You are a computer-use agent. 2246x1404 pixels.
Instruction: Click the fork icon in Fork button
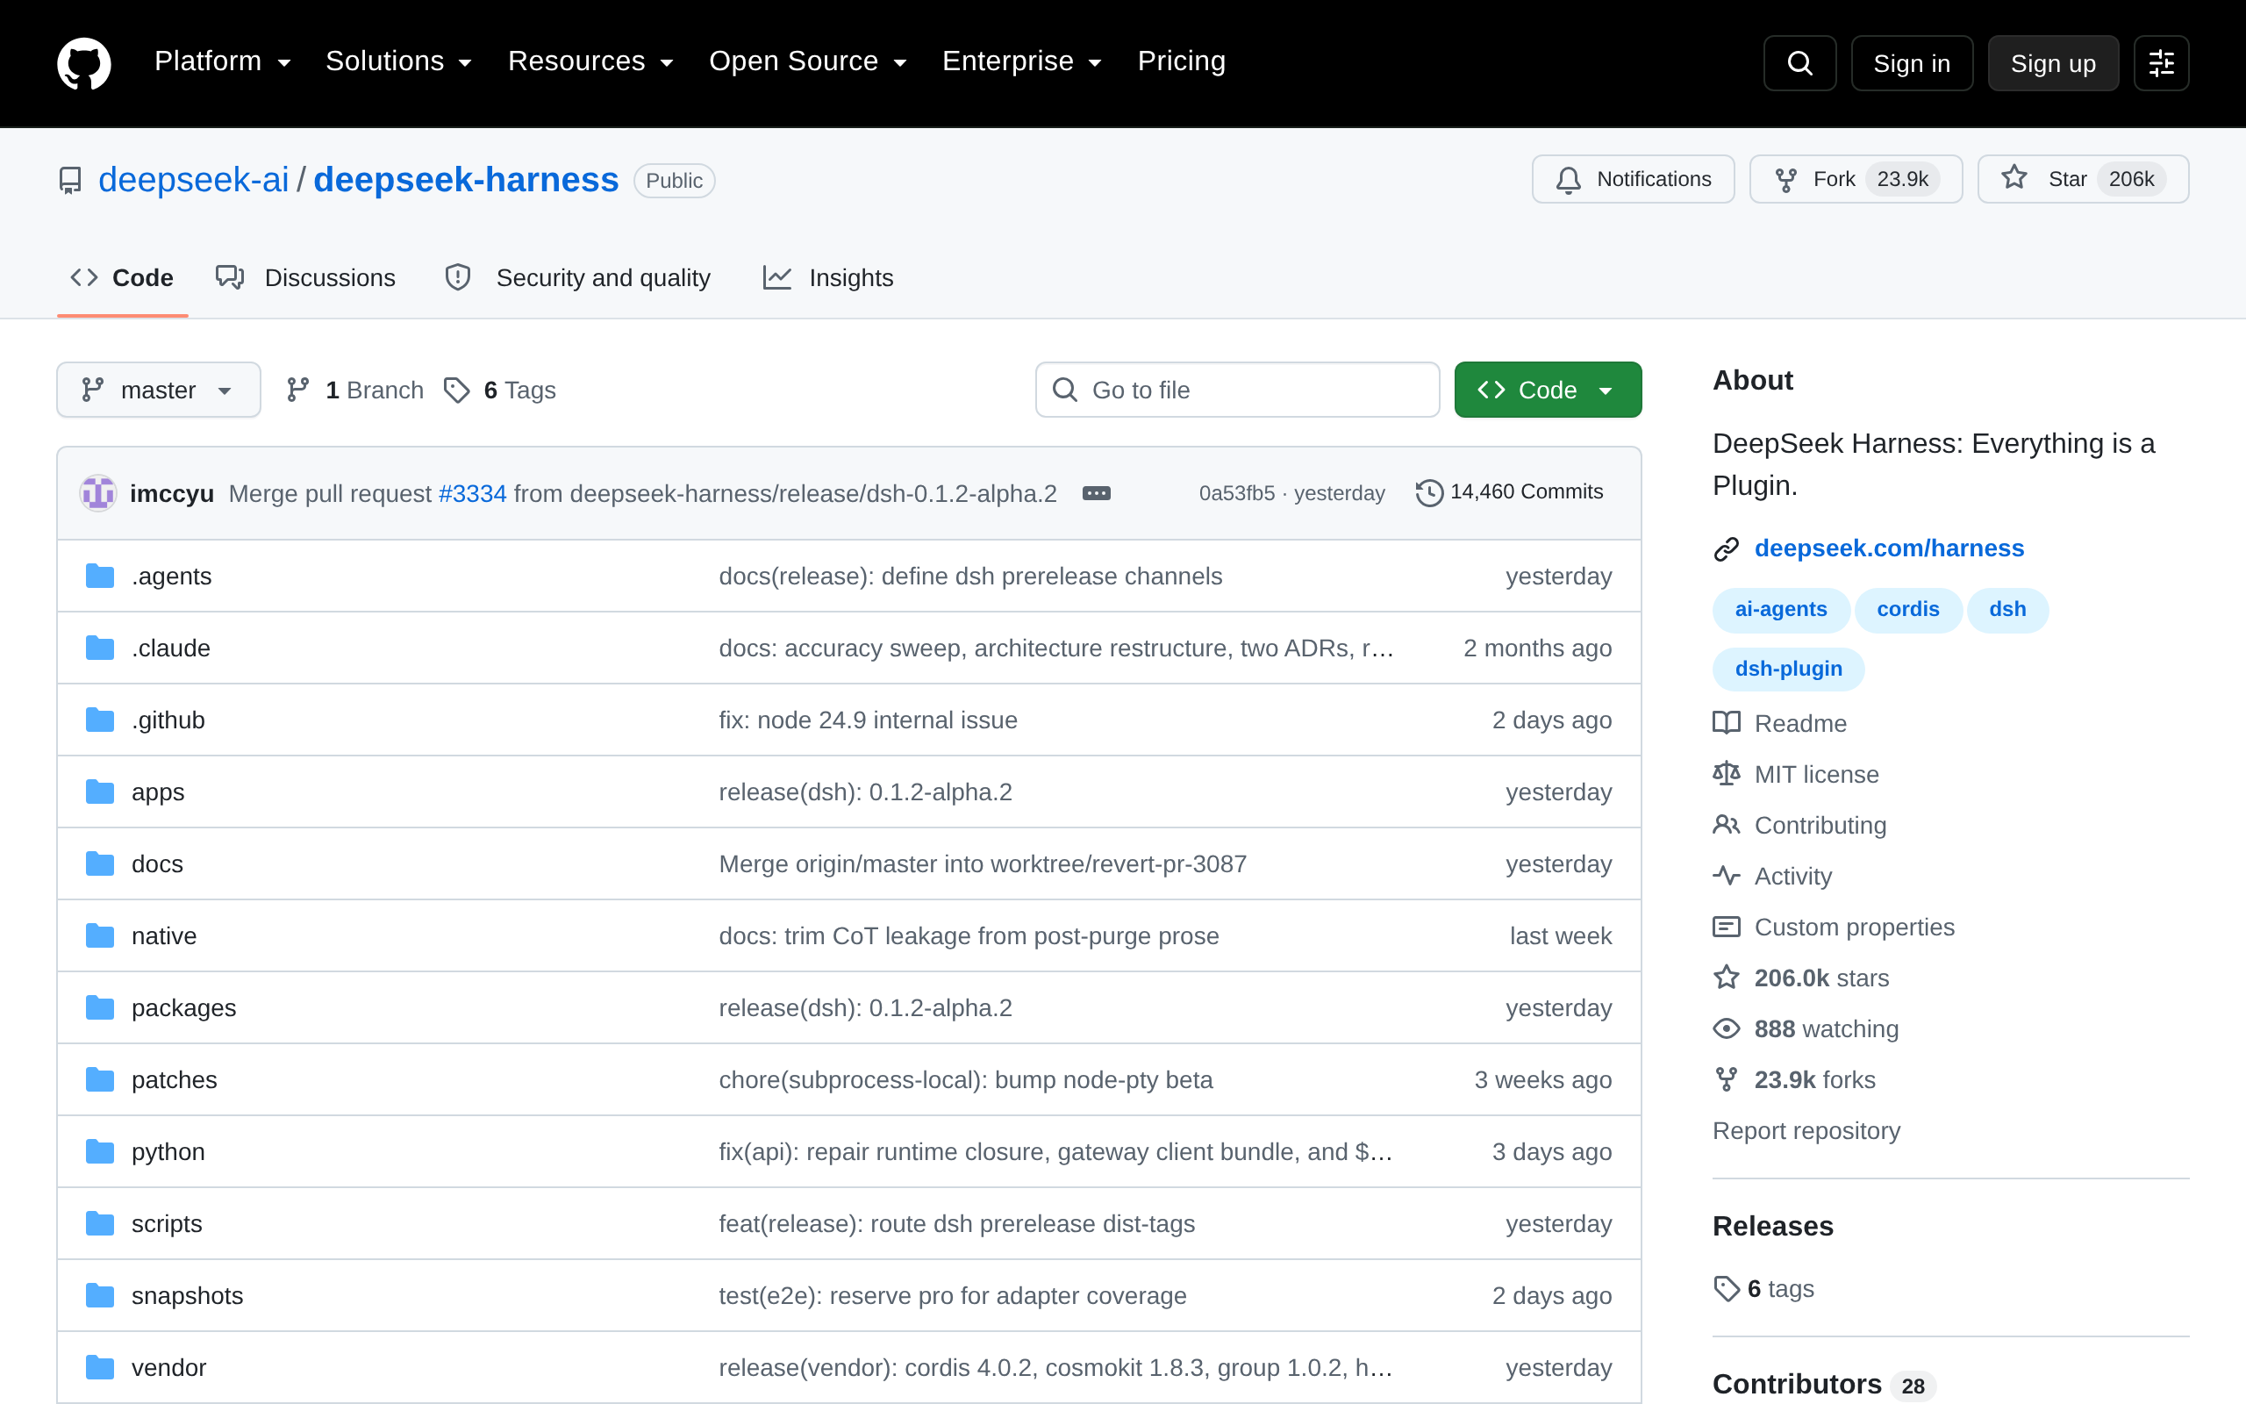click(1785, 179)
